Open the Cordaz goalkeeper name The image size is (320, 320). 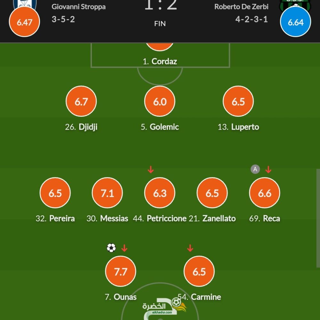tap(164, 61)
